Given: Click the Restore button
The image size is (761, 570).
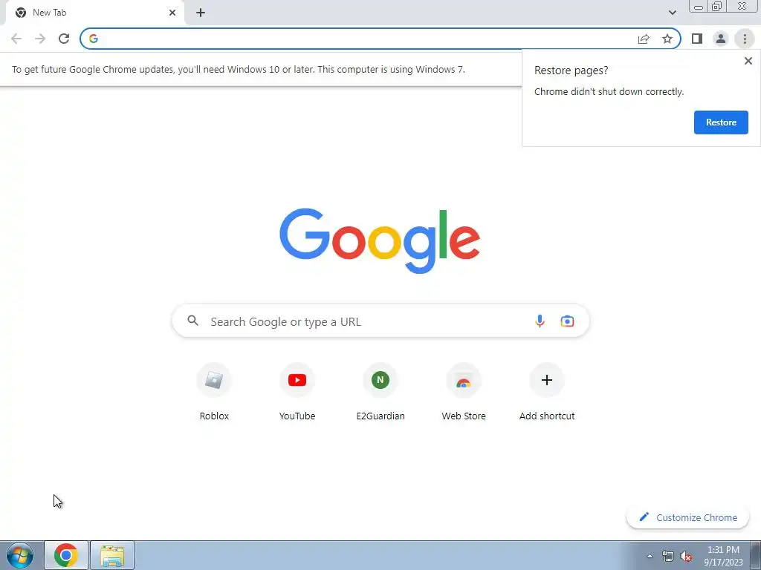Looking at the screenshot, I should click(721, 122).
